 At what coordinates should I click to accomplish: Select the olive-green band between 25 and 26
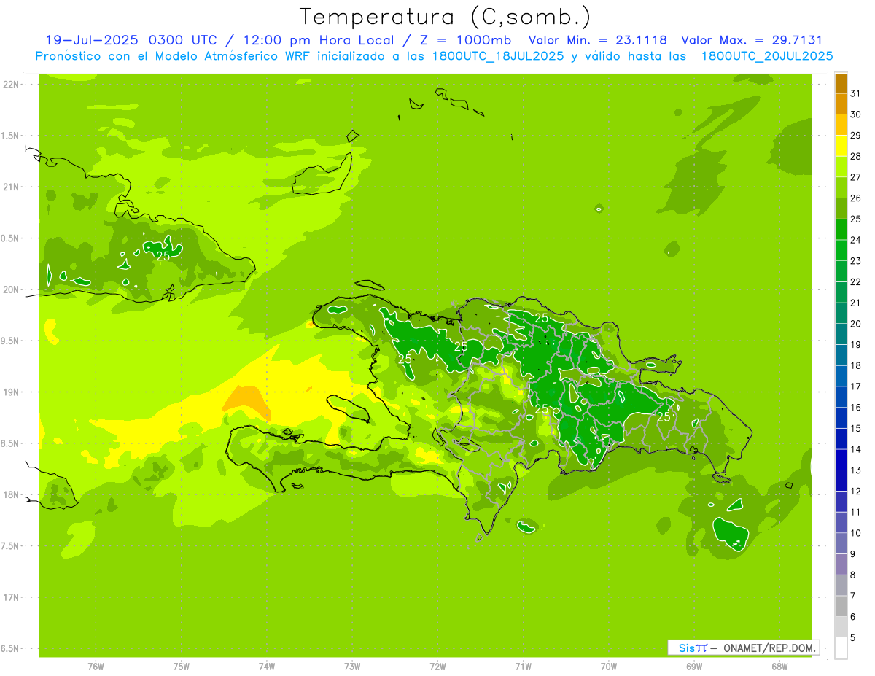coord(841,209)
